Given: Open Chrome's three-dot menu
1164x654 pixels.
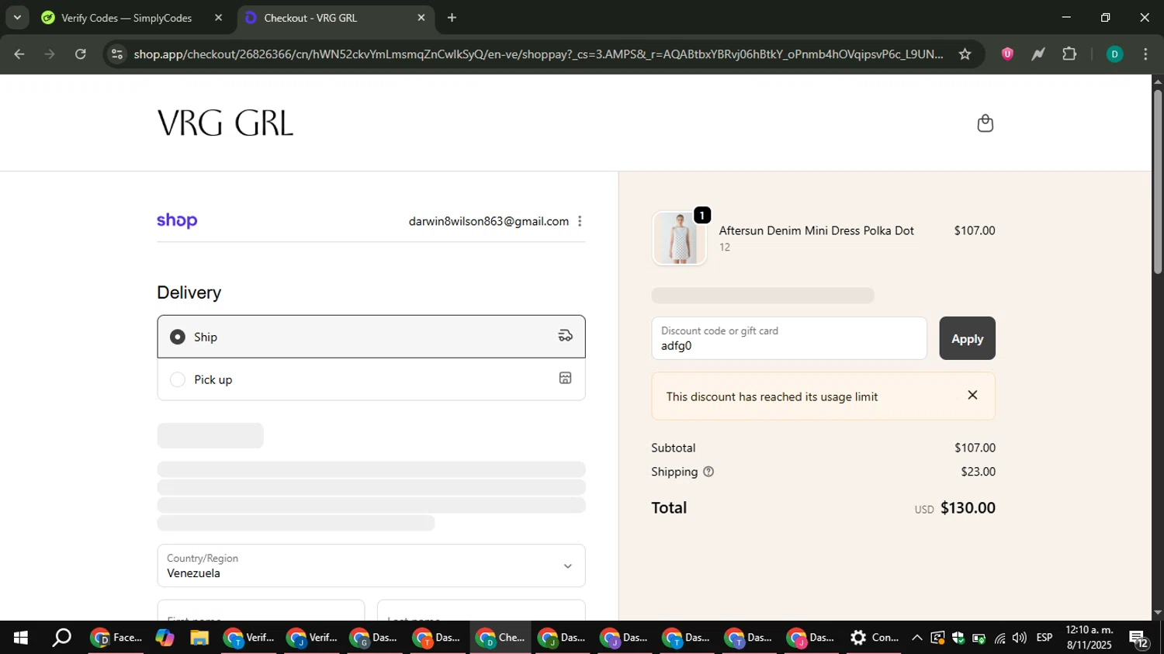Looking at the screenshot, I should coord(1145,54).
